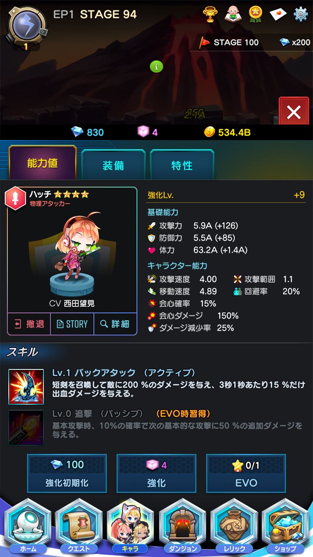Click the EVO button
This screenshot has width=313, height=557.
pos(246,473)
